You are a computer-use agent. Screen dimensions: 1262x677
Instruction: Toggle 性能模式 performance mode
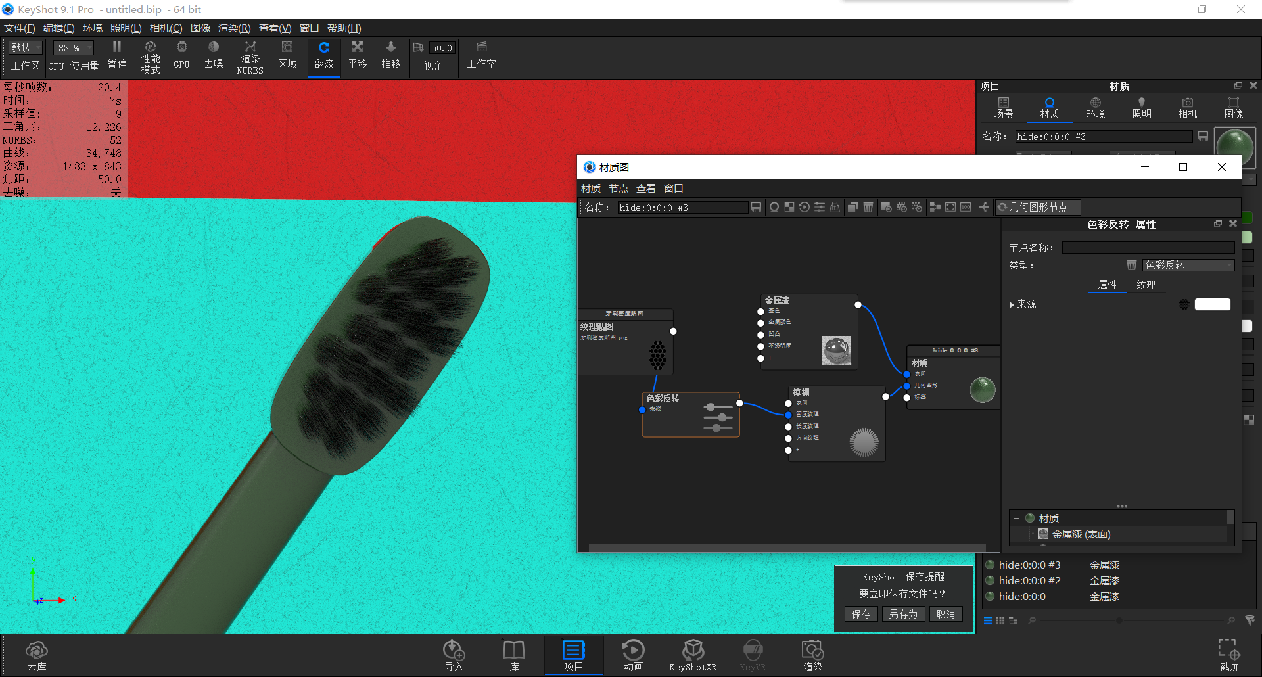point(150,57)
